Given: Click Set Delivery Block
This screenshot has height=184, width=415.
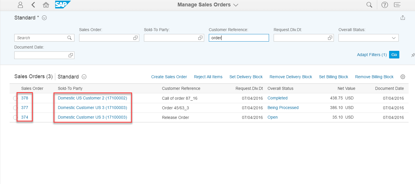Looking at the screenshot, I should click(x=246, y=77).
